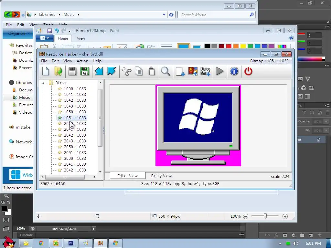Click the Photoshop foreground black color swatch

(x=5, y=209)
